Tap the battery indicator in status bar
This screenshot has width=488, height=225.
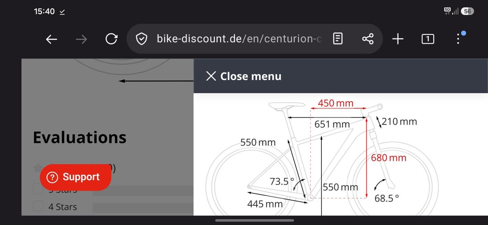point(467,11)
